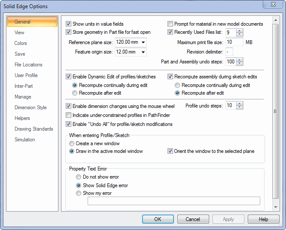Screen dimensions: 286x230
Task: Check Indicate under-constrained profiles in PathFinder
Action: pos(69,115)
